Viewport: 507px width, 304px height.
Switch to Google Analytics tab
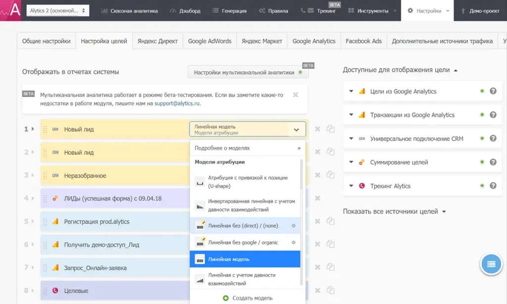pos(313,41)
